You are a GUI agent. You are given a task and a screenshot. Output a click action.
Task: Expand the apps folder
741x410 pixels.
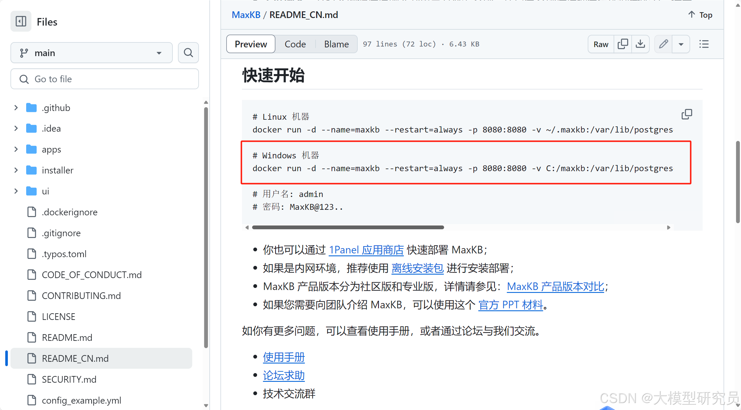(16, 149)
